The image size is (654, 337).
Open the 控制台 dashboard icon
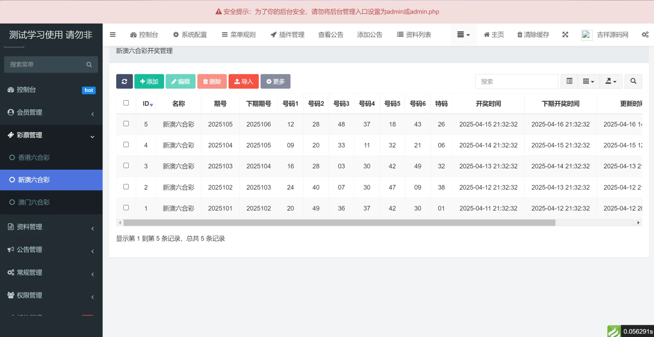[144, 35]
